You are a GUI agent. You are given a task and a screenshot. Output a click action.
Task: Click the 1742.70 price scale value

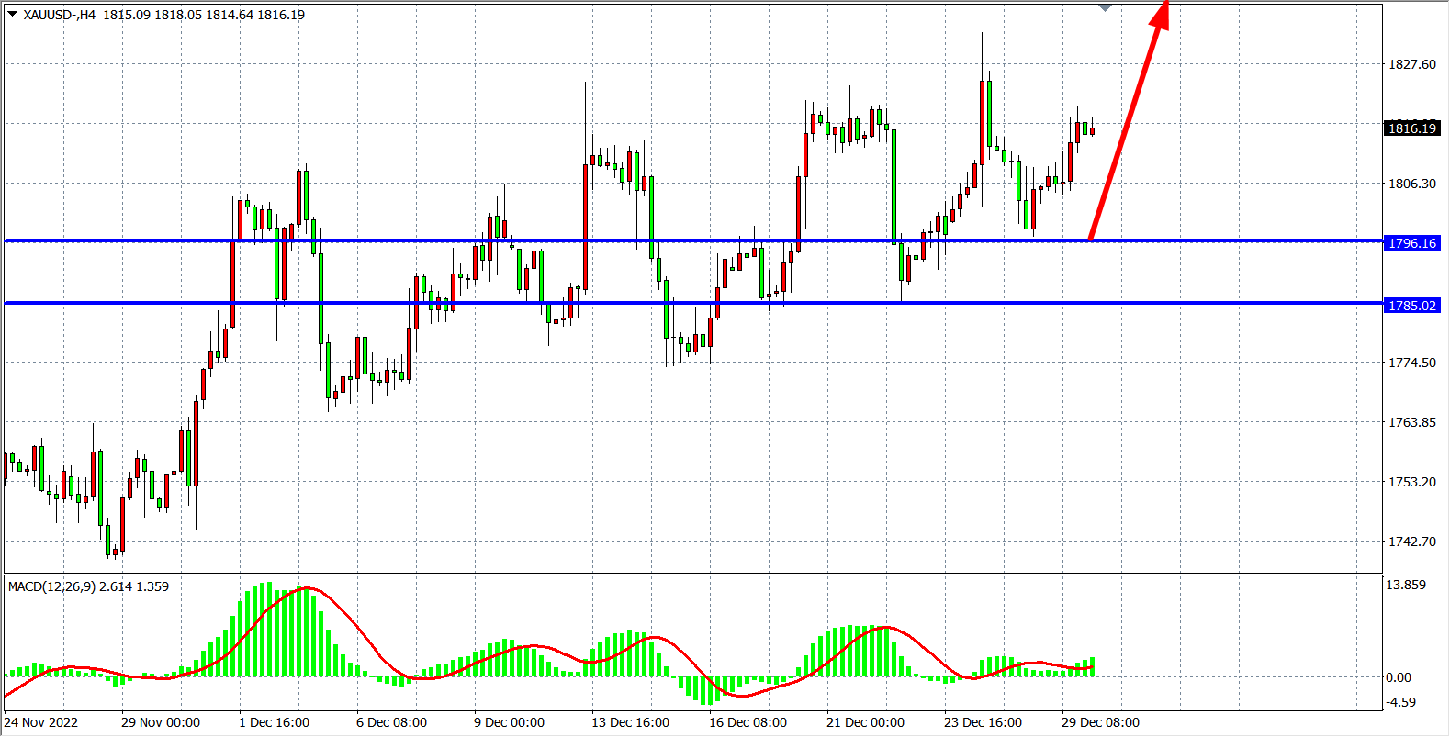1411,542
